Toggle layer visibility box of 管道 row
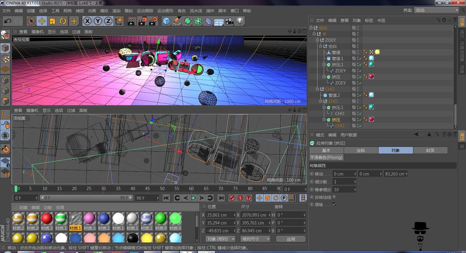Viewport: 466px width, 253px height. [354, 52]
